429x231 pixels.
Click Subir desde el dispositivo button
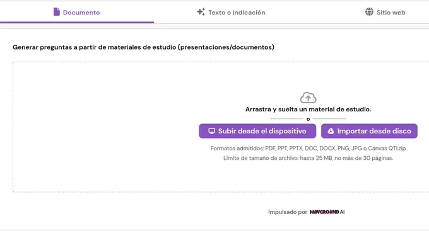(x=257, y=131)
